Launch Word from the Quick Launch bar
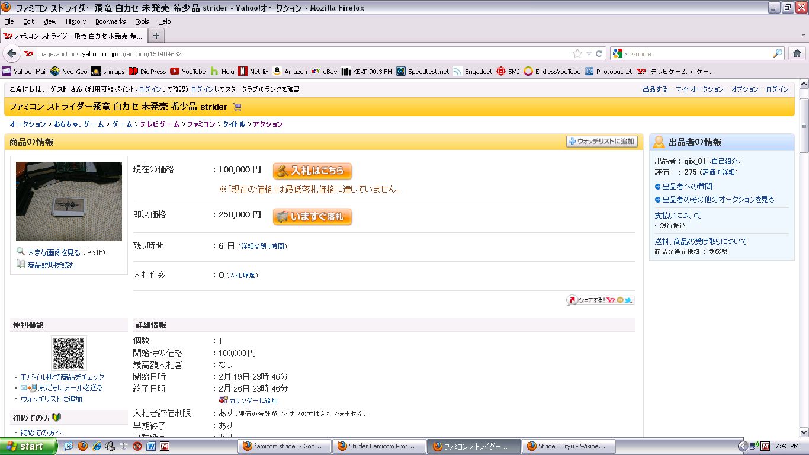 tap(151, 446)
